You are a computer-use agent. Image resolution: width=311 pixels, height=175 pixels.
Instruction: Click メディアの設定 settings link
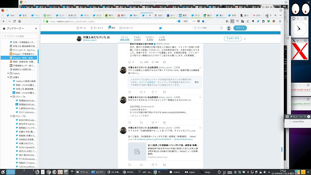[x=146, y=82]
